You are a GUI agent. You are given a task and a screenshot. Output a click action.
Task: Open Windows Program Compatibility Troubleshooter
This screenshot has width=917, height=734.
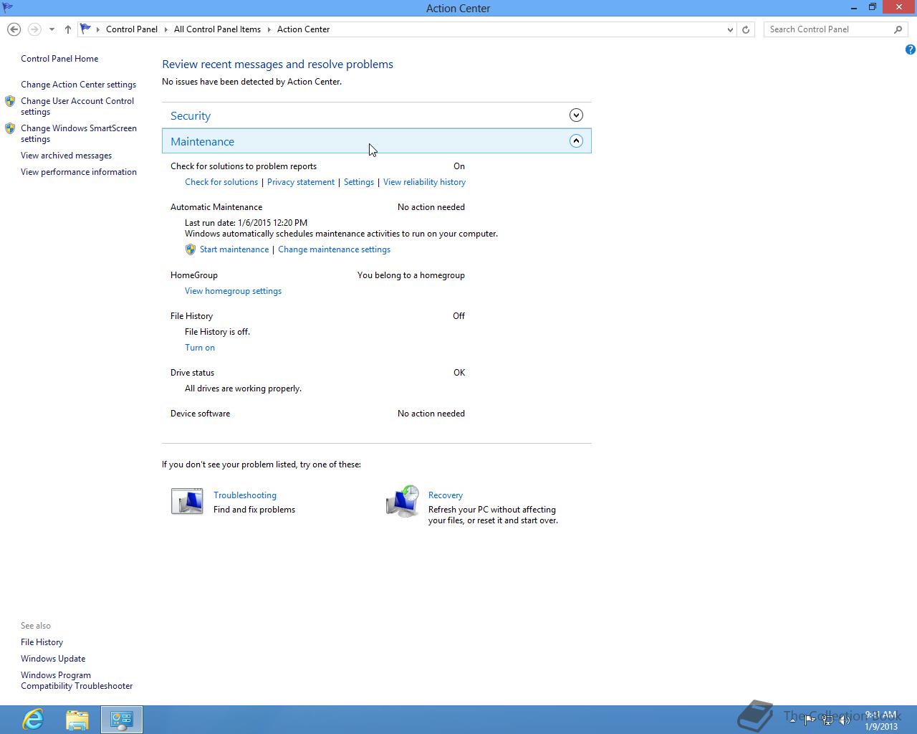77,680
